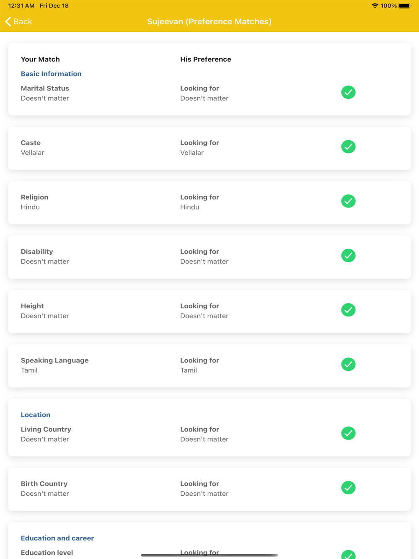Tap the Disability match checkmark icon
This screenshot has height=559, width=419.
pos(348,256)
